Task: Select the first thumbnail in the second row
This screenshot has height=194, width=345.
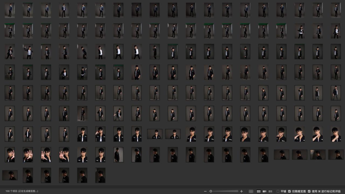Action: [10, 31]
